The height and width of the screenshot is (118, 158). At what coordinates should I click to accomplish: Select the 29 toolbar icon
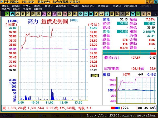(x=101, y=14)
